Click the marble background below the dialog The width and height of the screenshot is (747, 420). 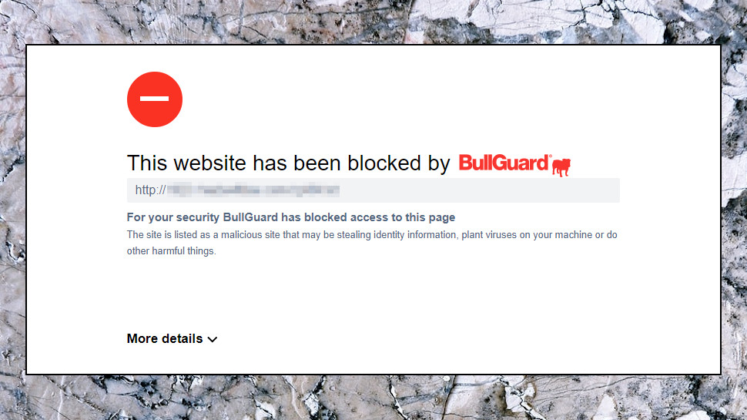pyautogui.click(x=373, y=397)
